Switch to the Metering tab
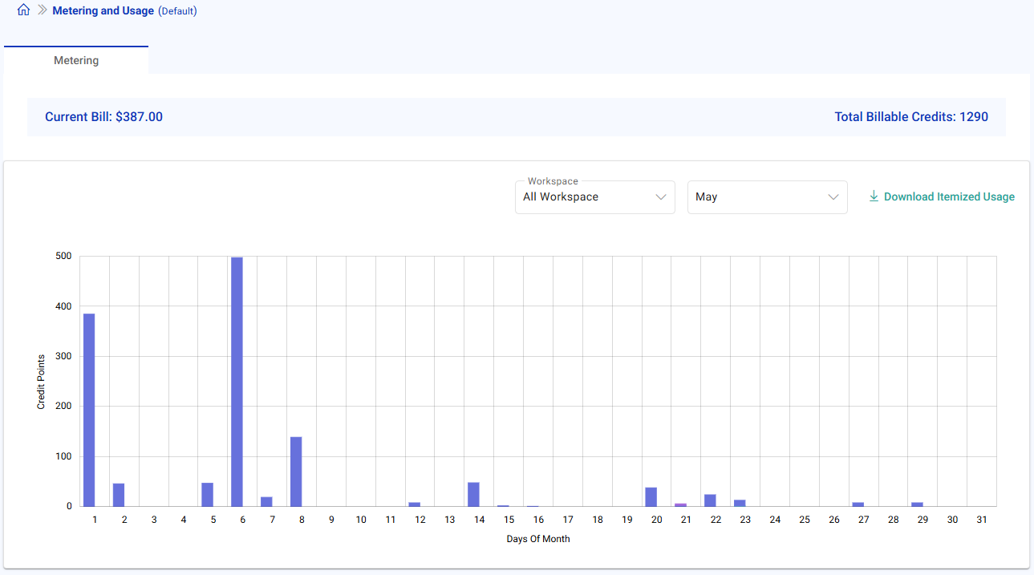Screen dimensions: 1034x575 76,60
